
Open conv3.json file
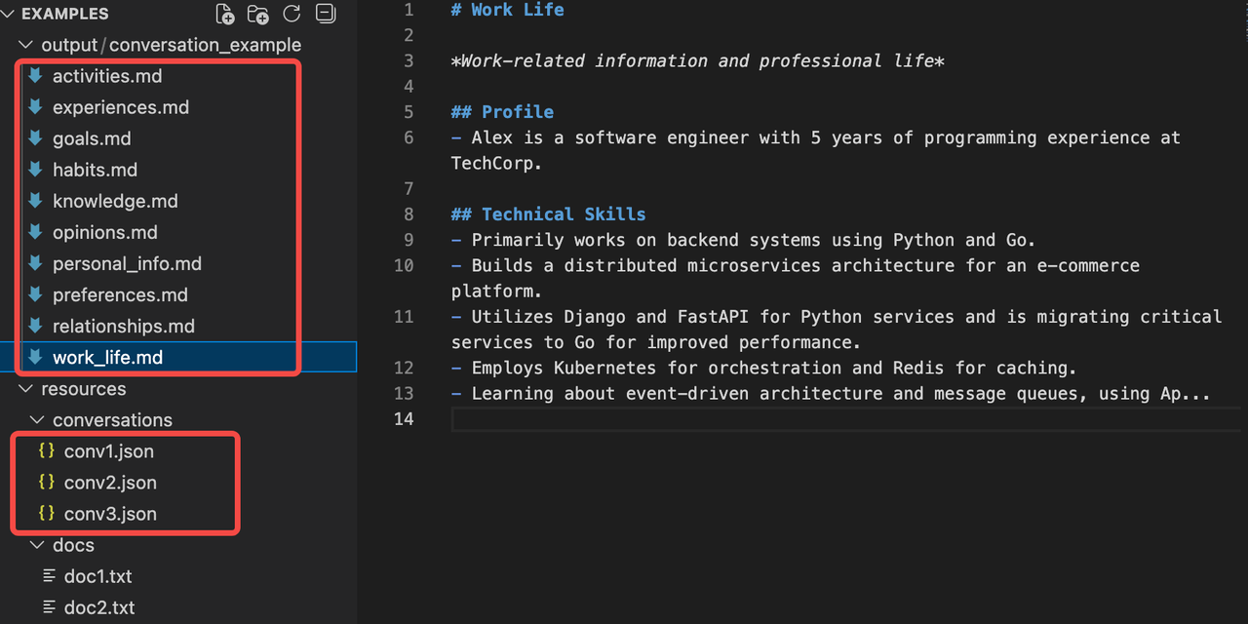click(x=110, y=514)
